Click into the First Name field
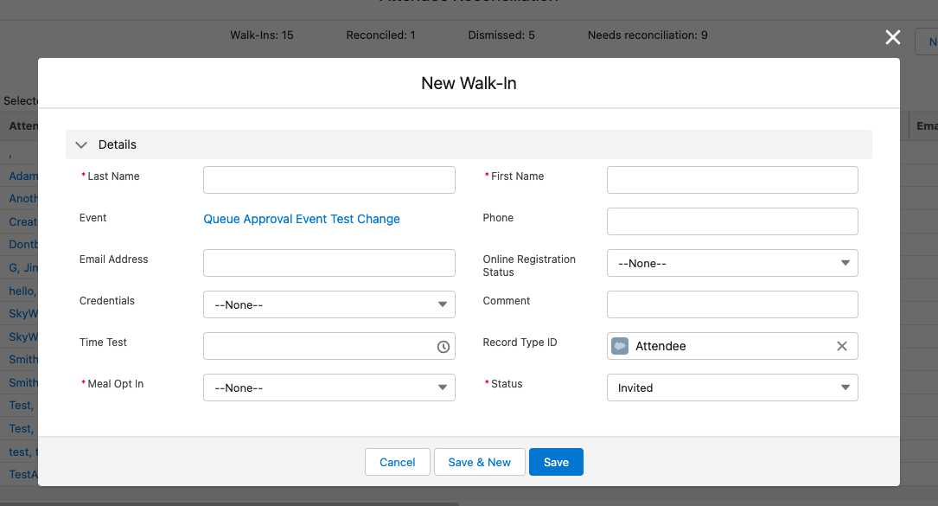Image resolution: width=938 pixels, height=506 pixels. pyautogui.click(x=732, y=180)
